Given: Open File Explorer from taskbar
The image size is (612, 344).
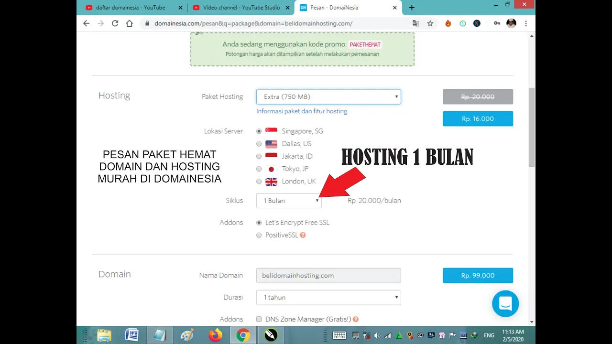Looking at the screenshot, I should pos(104,335).
